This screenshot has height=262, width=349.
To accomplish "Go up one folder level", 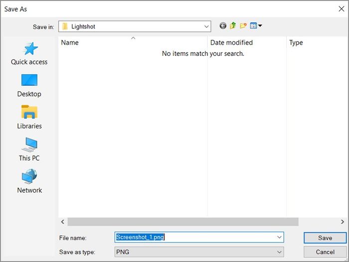I will point(233,26).
